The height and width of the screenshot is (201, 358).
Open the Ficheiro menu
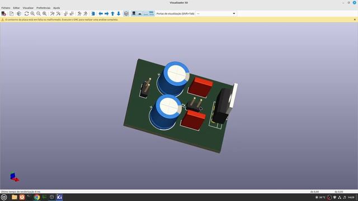[6, 8]
